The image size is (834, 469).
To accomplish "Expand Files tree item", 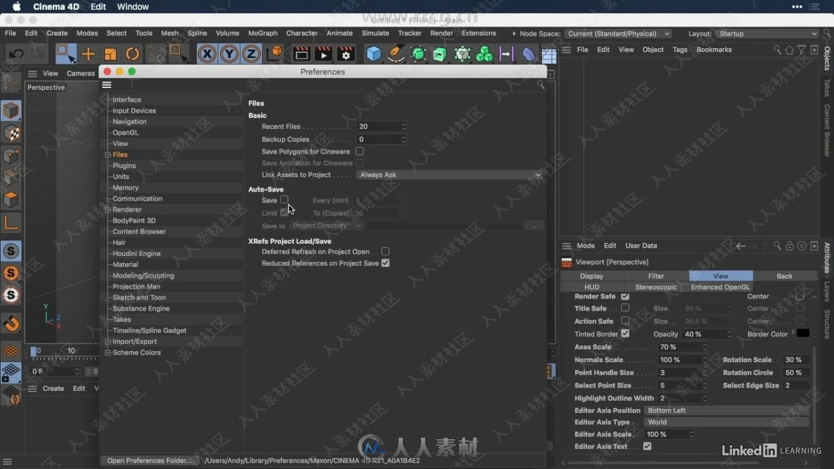I will click(x=108, y=154).
